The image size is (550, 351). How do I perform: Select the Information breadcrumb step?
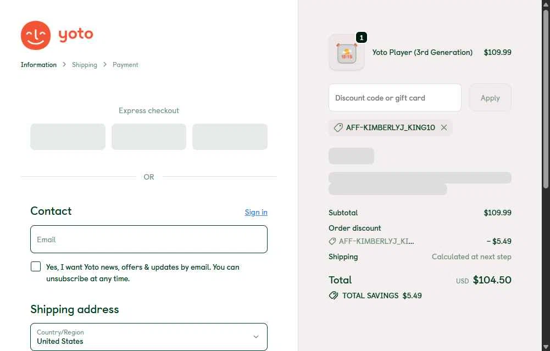coord(38,65)
